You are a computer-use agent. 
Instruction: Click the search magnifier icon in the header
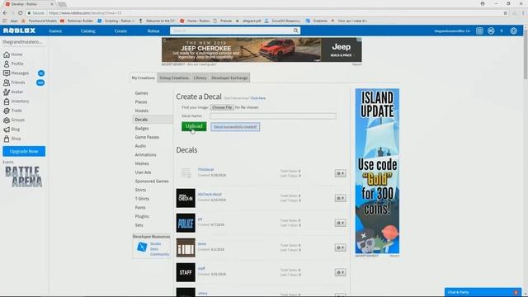click(295, 31)
